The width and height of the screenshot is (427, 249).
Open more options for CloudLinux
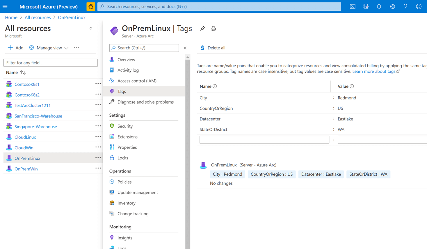pos(98,137)
